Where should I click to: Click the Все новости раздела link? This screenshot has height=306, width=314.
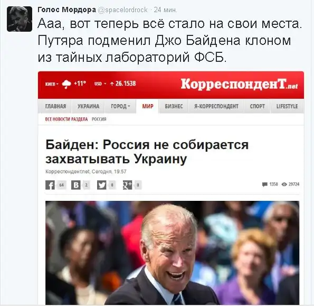coord(66,119)
